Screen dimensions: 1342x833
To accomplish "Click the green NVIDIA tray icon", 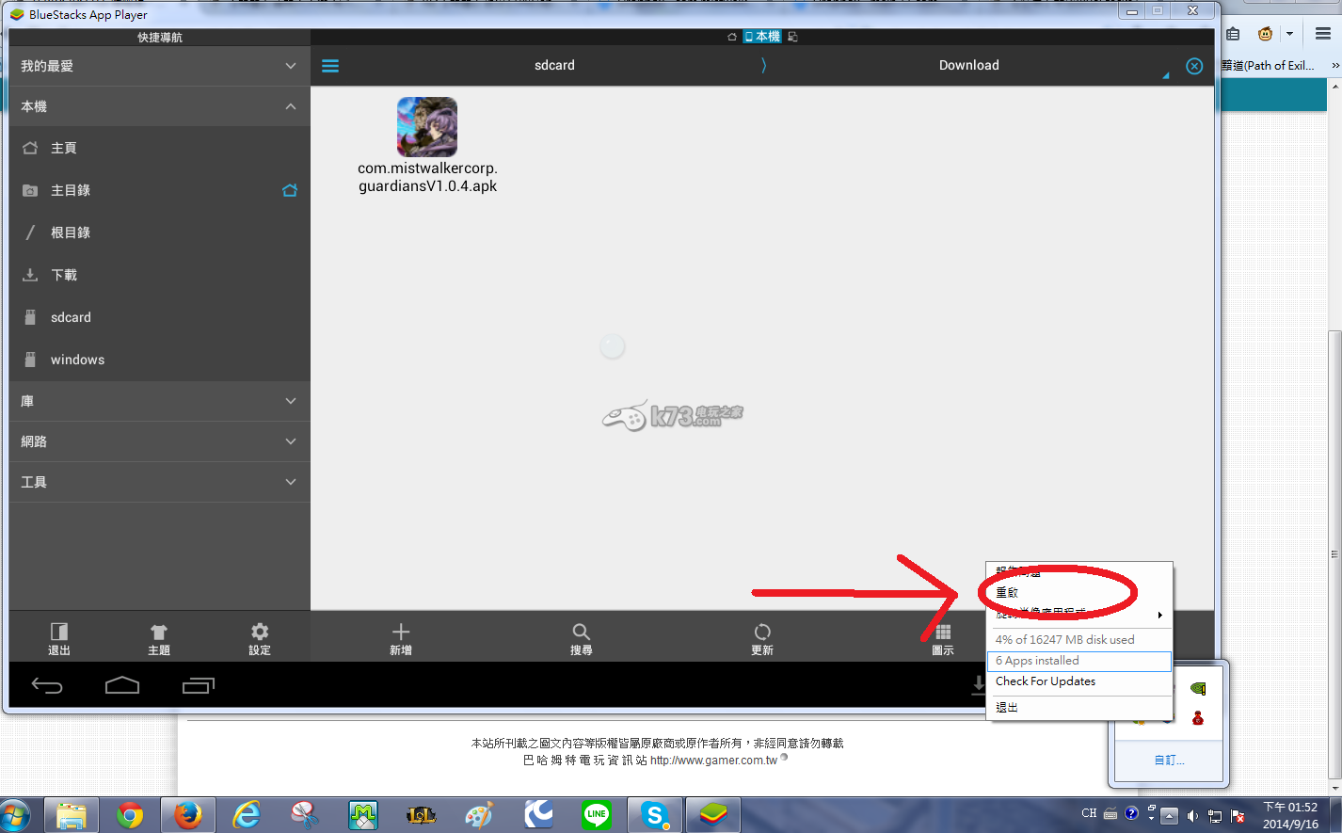I will click(1198, 689).
